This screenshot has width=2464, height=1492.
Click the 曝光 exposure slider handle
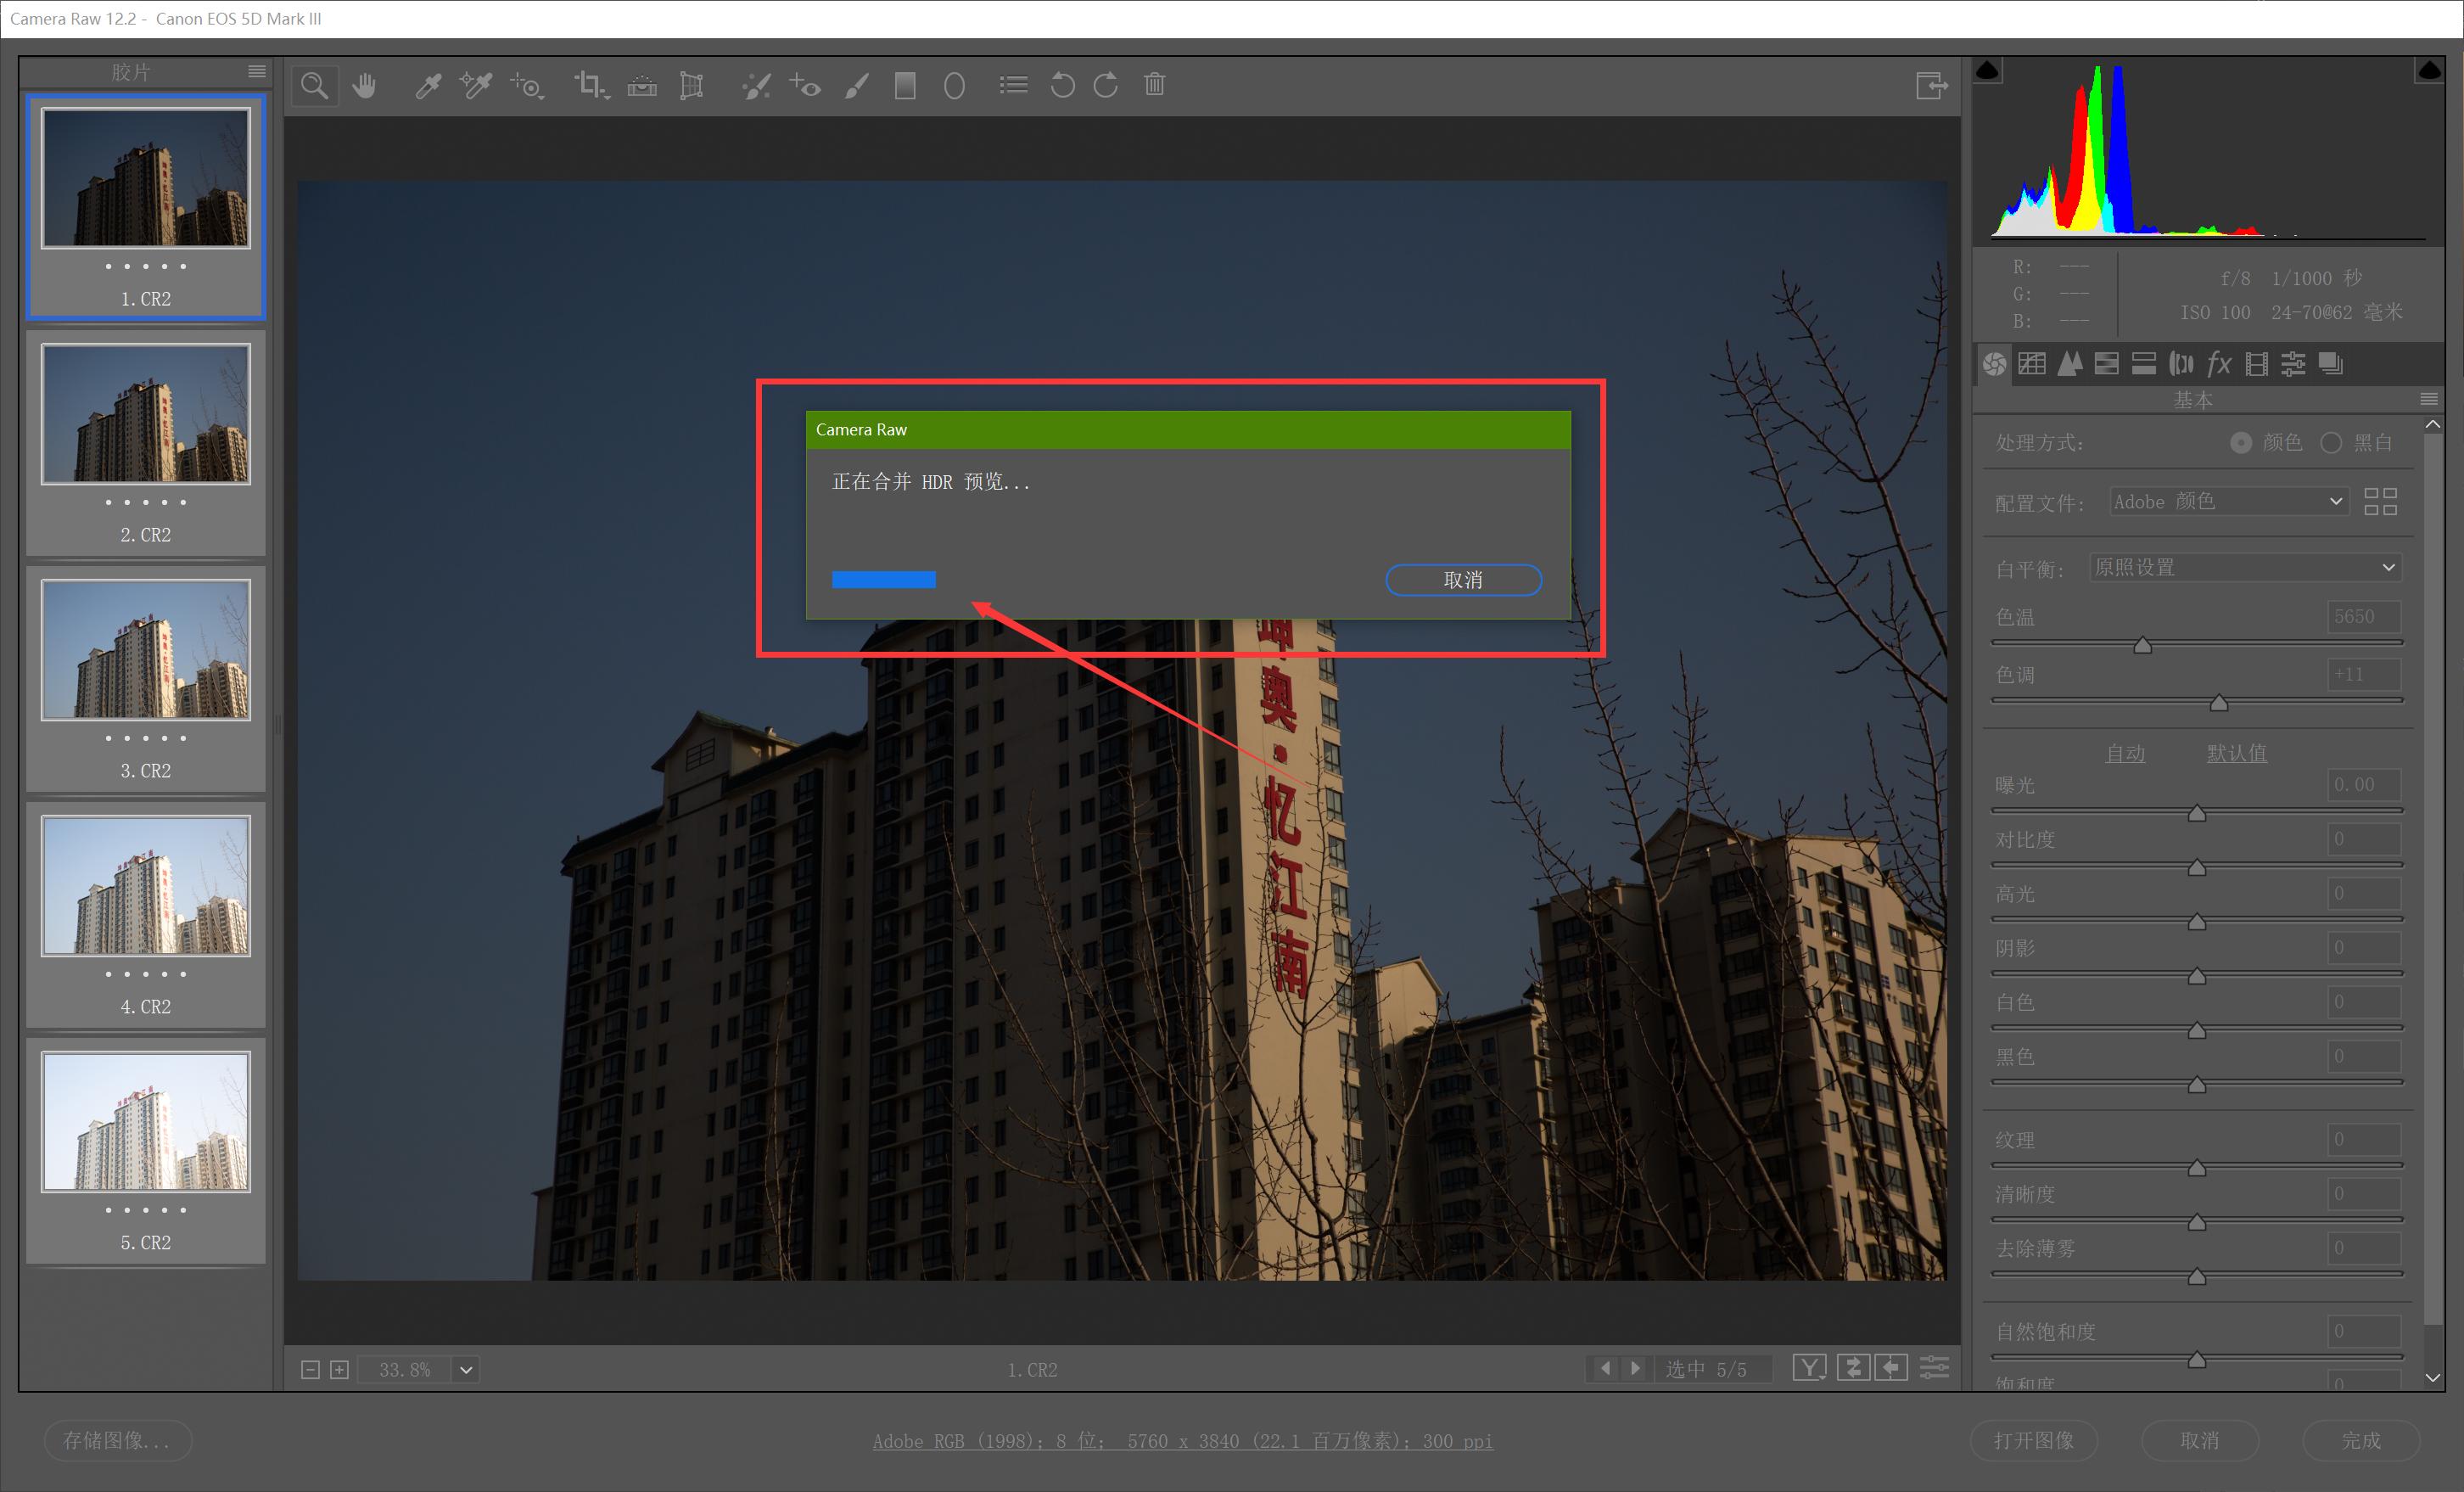pyautogui.click(x=2197, y=813)
